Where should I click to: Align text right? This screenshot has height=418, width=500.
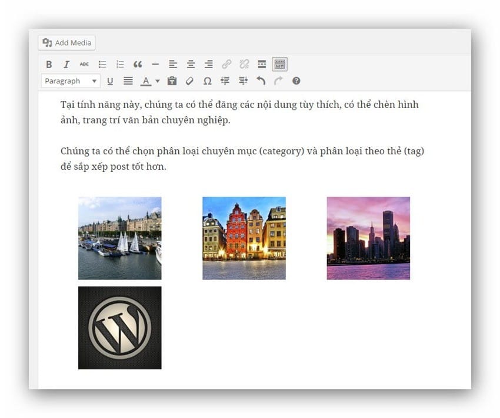(x=209, y=65)
